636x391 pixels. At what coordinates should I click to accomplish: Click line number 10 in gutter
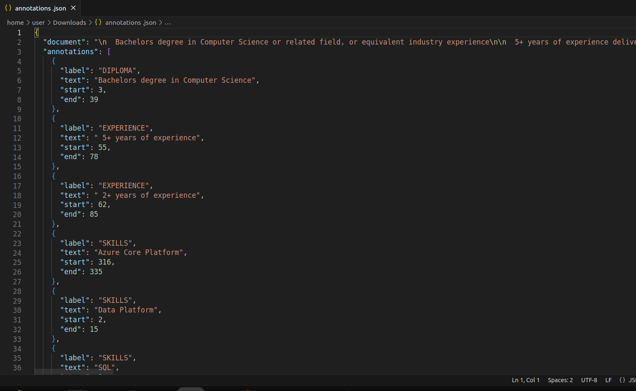17,119
